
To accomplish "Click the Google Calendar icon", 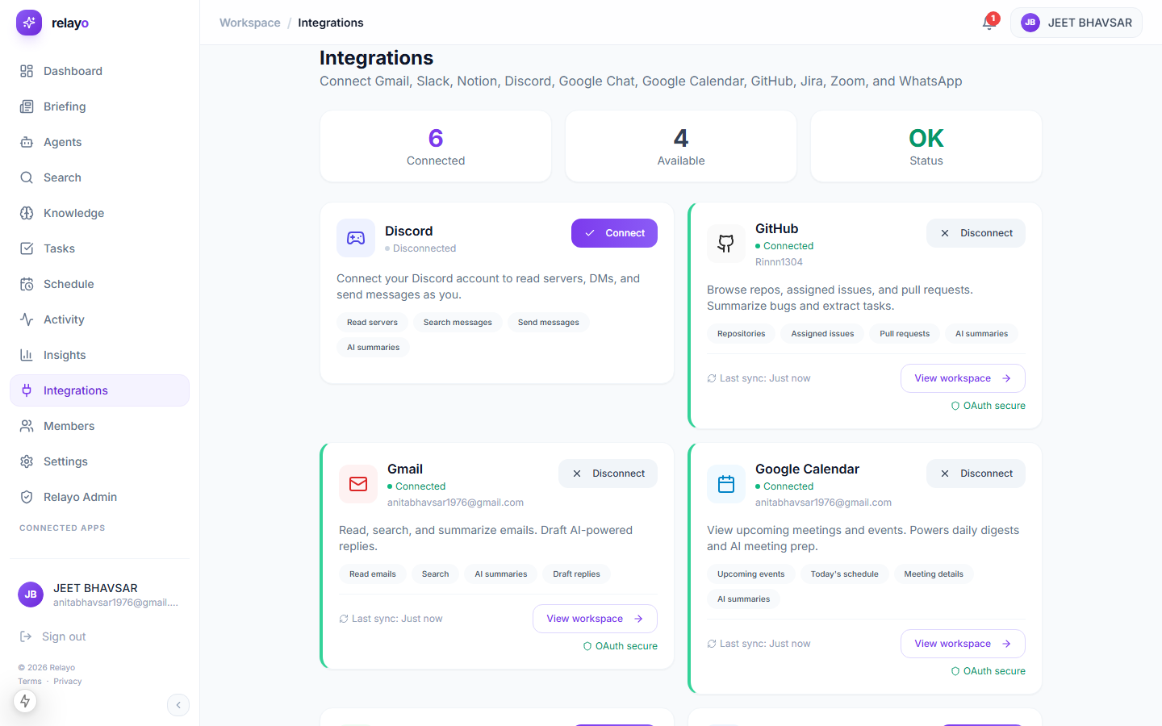I will coord(726,484).
